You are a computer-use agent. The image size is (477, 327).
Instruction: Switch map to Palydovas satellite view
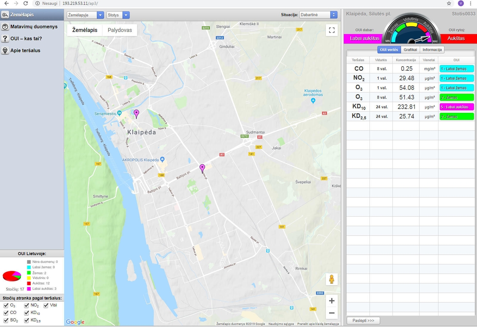click(120, 30)
